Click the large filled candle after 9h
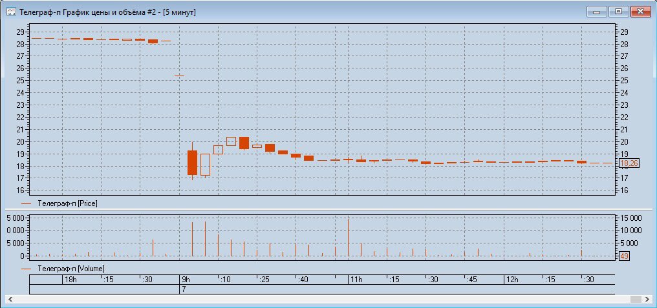 [192, 162]
